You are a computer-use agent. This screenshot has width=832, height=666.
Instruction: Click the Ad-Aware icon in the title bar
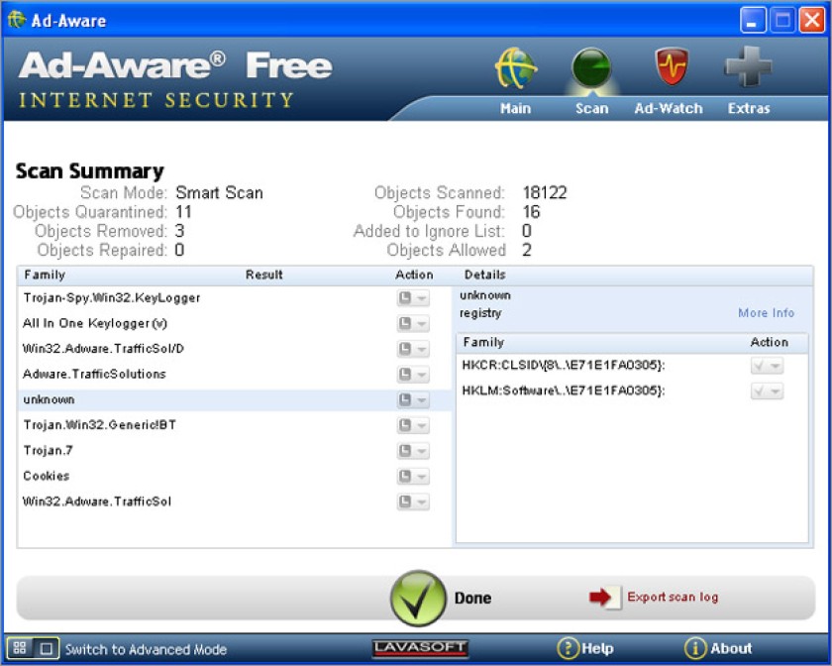[17, 20]
